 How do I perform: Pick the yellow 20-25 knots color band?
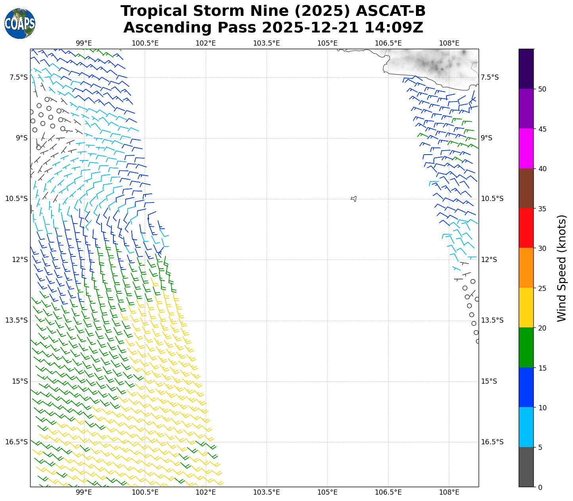[526, 308]
